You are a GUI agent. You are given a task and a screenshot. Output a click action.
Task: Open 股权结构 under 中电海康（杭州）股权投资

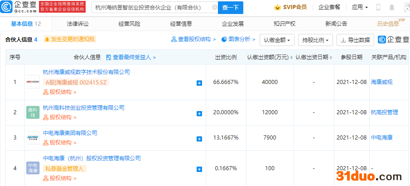click(60, 178)
